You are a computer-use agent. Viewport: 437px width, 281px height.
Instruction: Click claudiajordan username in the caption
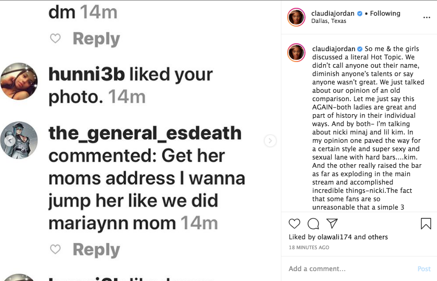point(333,49)
